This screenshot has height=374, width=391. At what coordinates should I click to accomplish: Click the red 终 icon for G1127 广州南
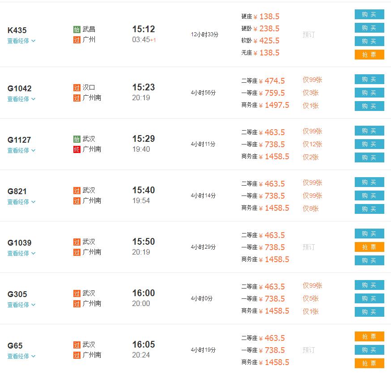[77, 149]
